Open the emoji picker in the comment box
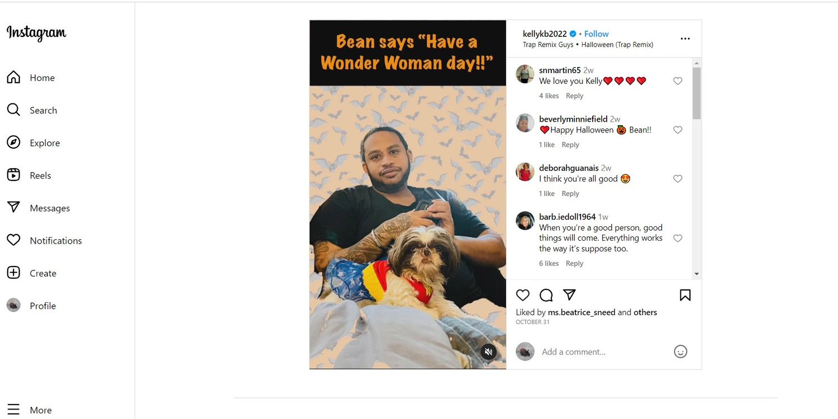838x419 pixels. (x=680, y=351)
